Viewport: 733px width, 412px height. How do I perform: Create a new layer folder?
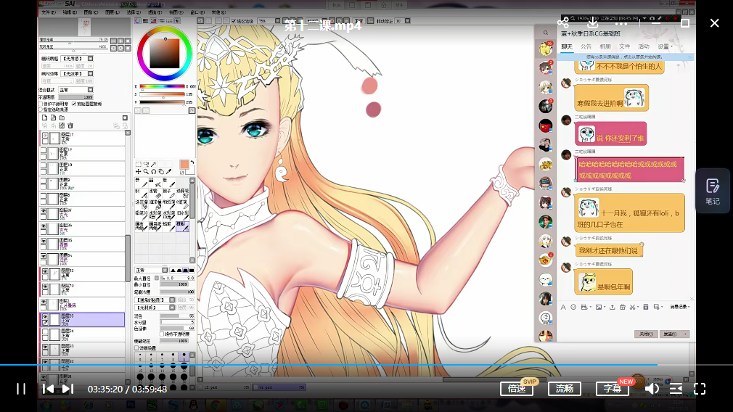(62, 118)
